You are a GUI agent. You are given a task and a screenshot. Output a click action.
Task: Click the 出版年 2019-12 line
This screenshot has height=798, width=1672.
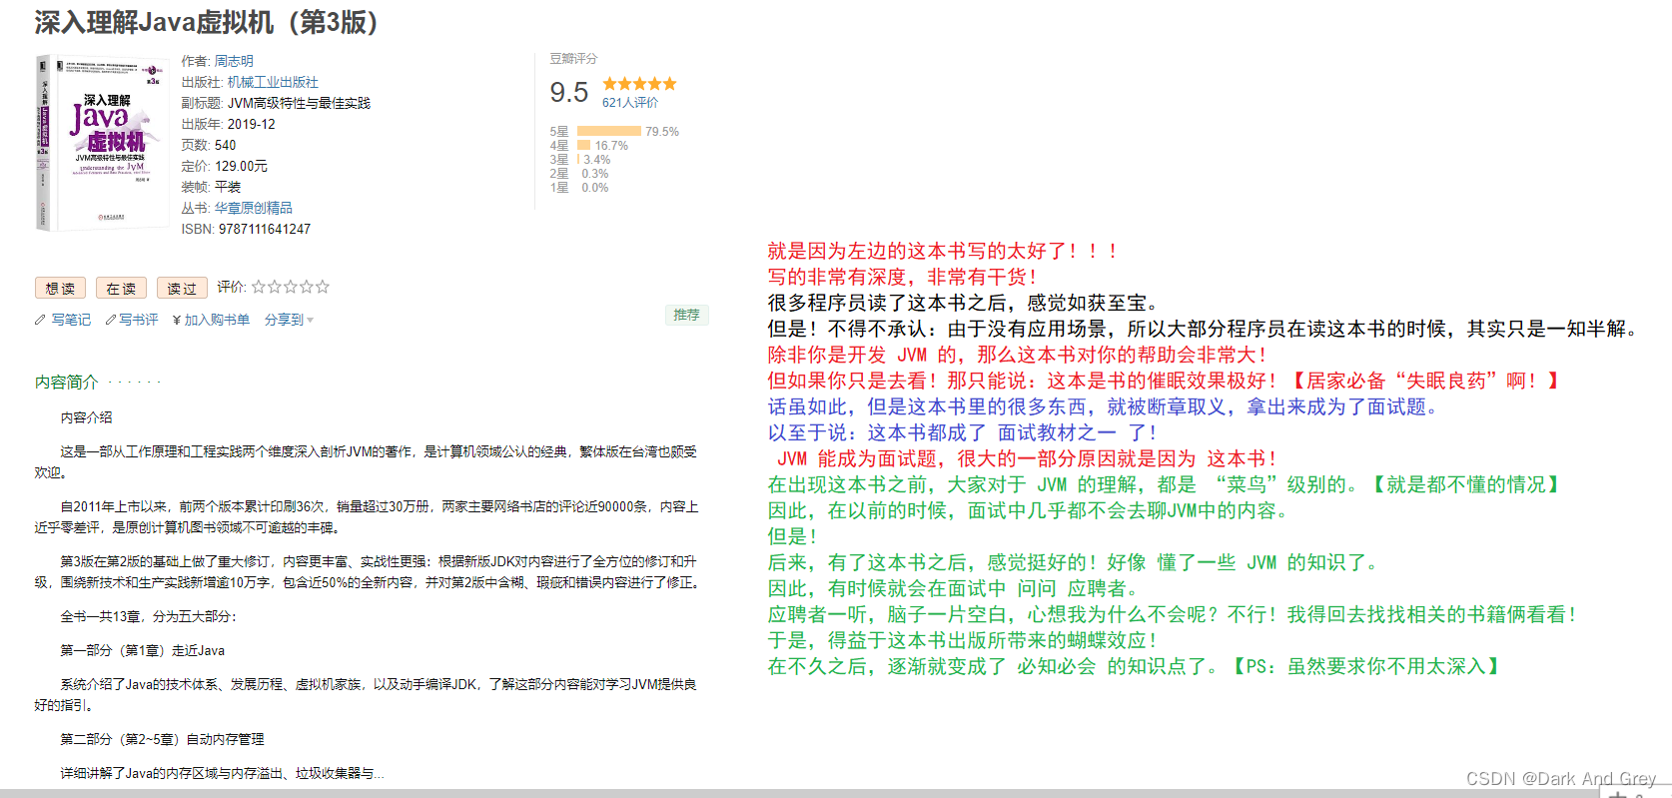point(228,124)
